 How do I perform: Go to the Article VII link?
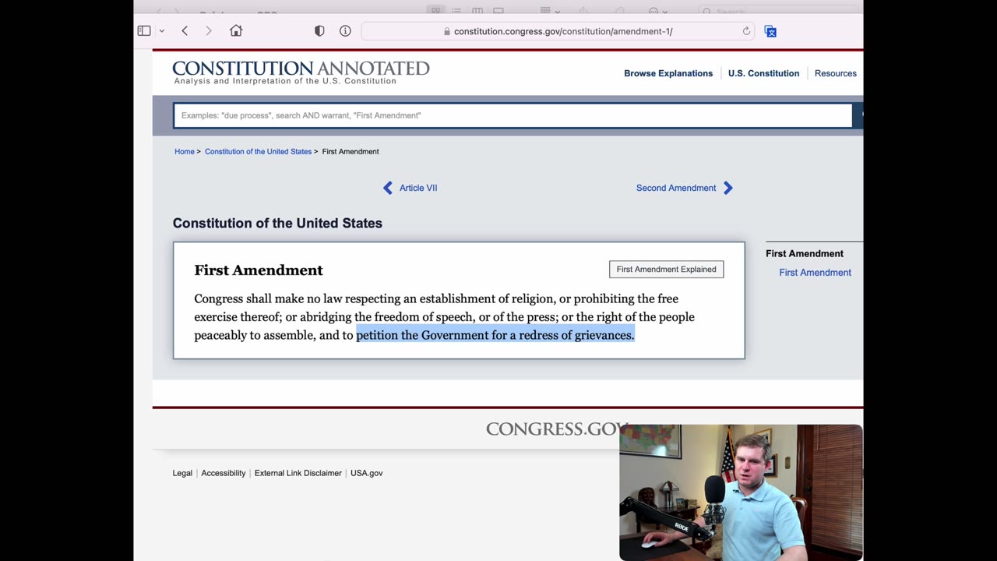pos(418,188)
